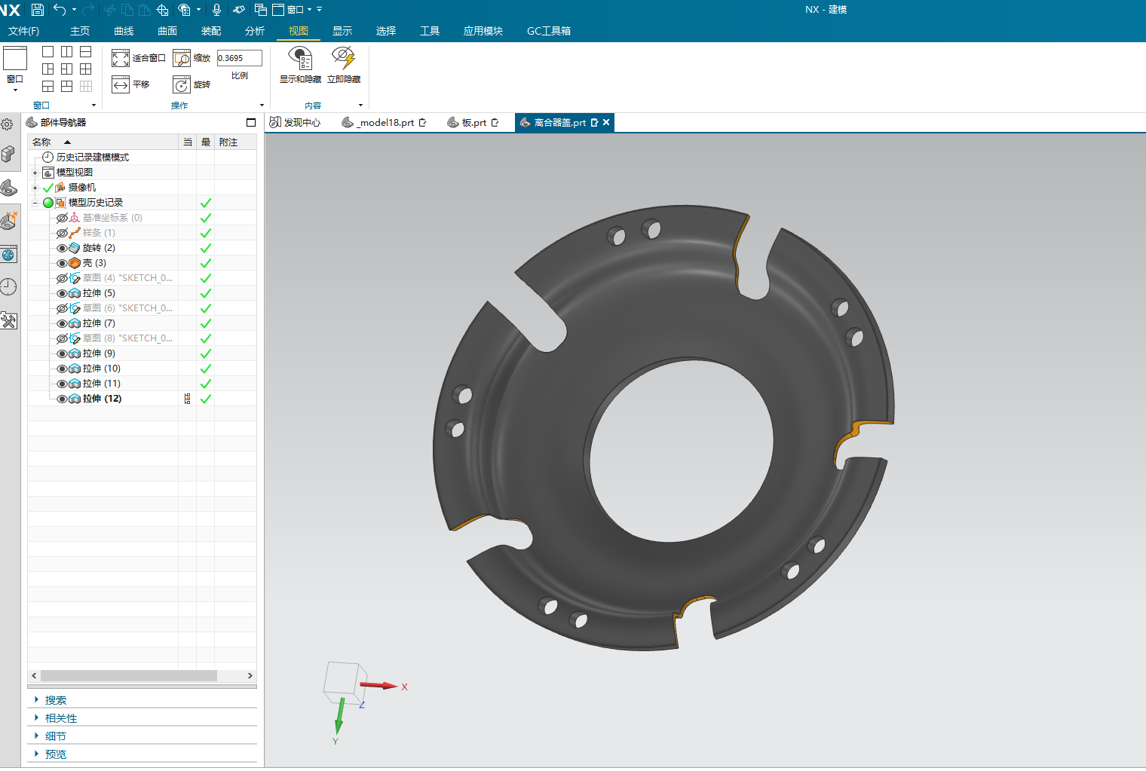Image resolution: width=1146 pixels, height=771 pixels.
Task: Expand the 摄像机 tree node
Action: [x=35, y=188]
